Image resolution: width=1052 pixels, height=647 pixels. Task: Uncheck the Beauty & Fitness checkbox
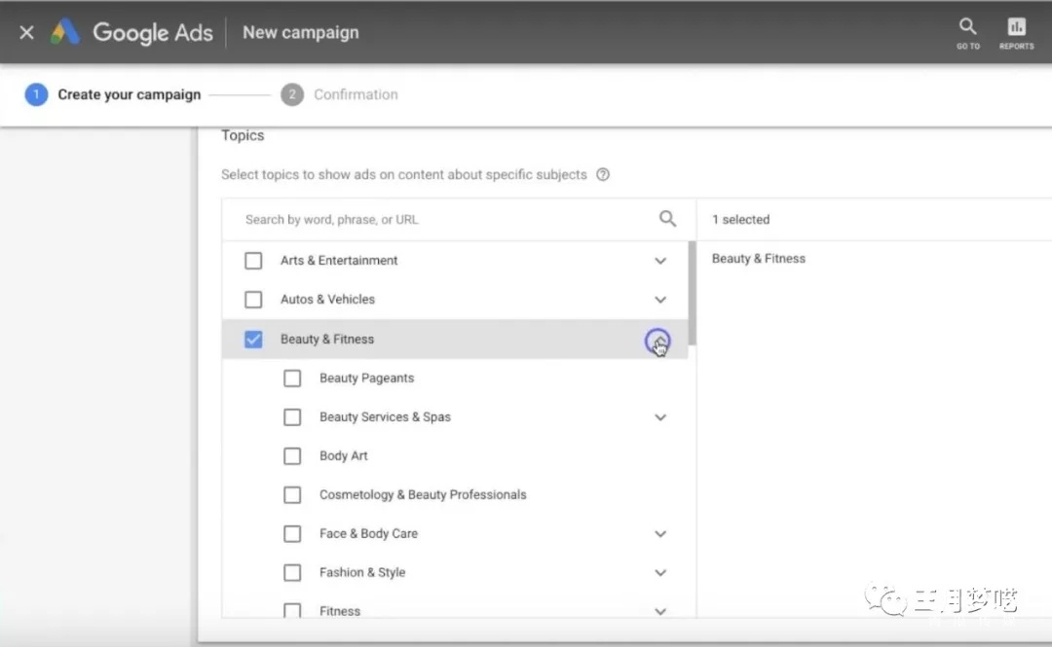pos(253,340)
